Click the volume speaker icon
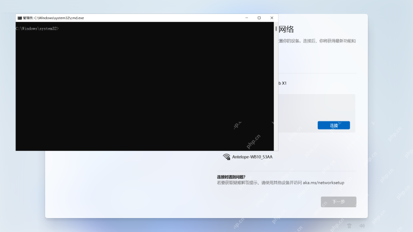This screenshot has width=413, height=232. [362, 226]
